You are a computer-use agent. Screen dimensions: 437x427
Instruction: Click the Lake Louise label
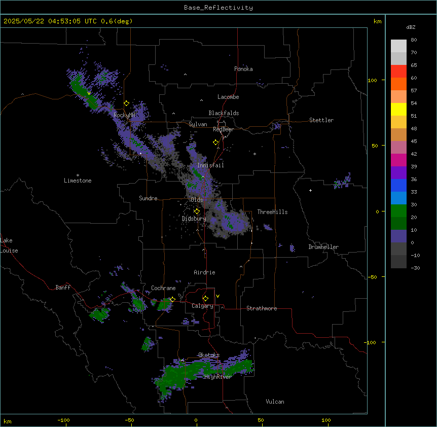click(9, 245)
